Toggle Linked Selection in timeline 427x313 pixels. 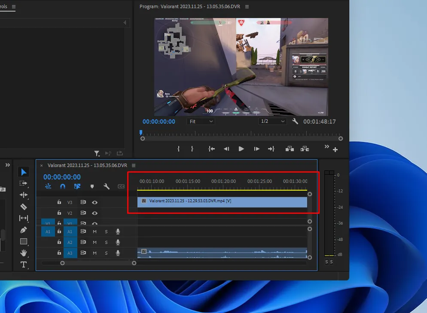[77, 186]
